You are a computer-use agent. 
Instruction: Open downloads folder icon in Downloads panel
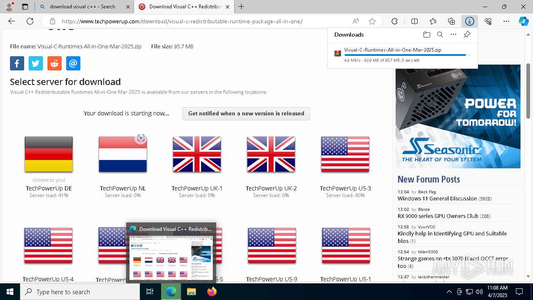pyautogui.click(x=426, y=35)
